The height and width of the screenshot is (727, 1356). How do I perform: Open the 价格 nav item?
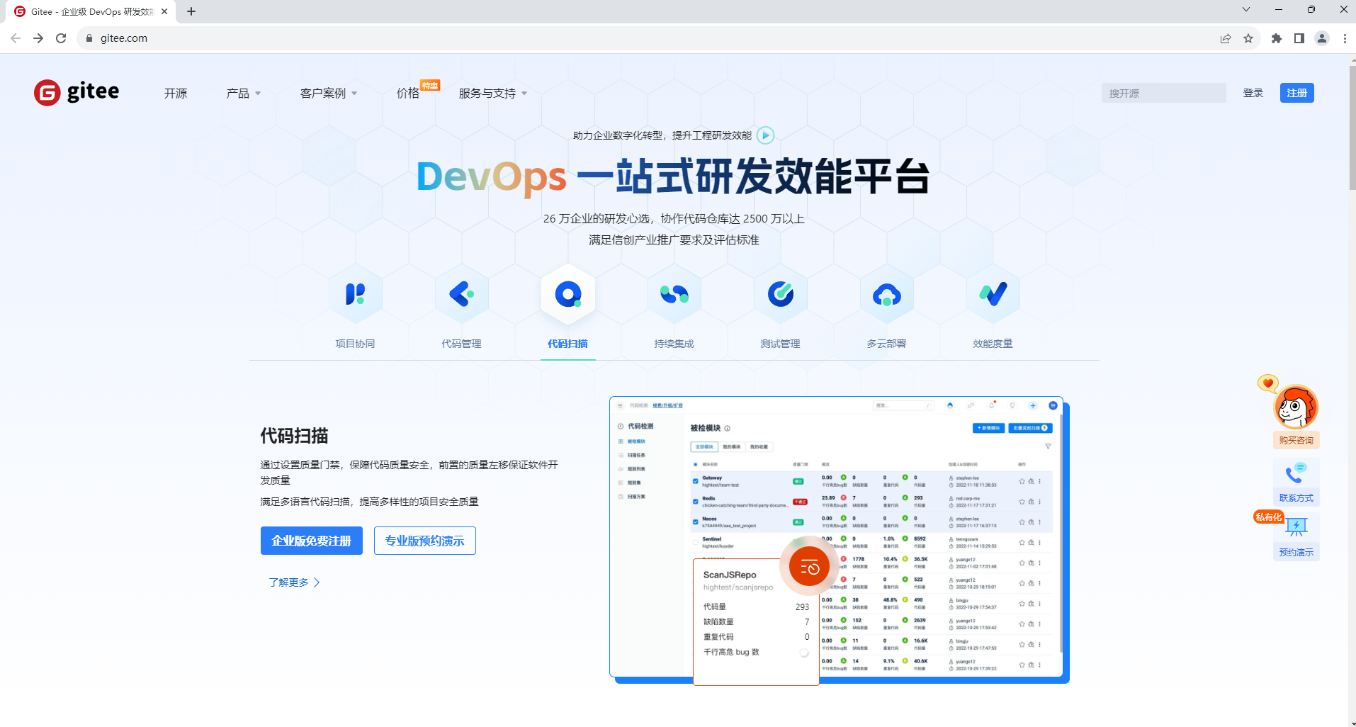coord(408,93)
